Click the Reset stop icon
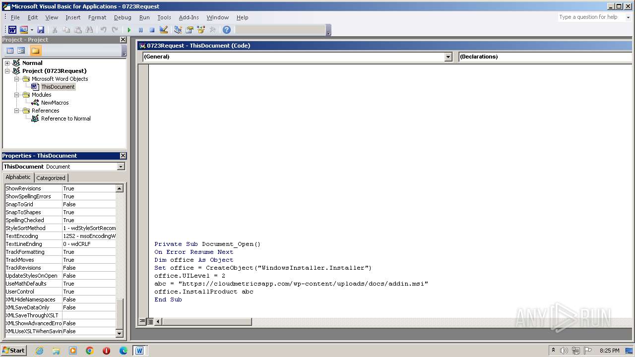Image resolution: width=635 pixels, height=357 pixels. [x=152, y=30]
